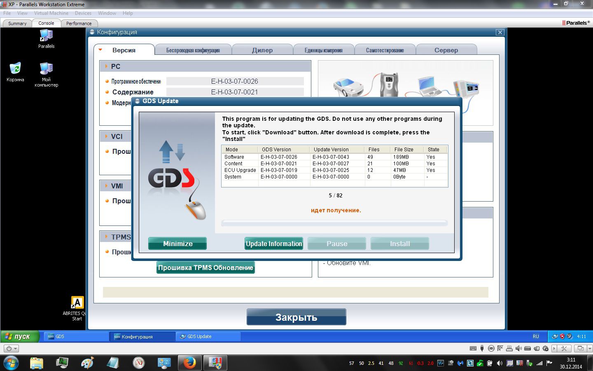Switch to the Performance tab
Viewport: 593px width, 371px height.
coord(79,23)
